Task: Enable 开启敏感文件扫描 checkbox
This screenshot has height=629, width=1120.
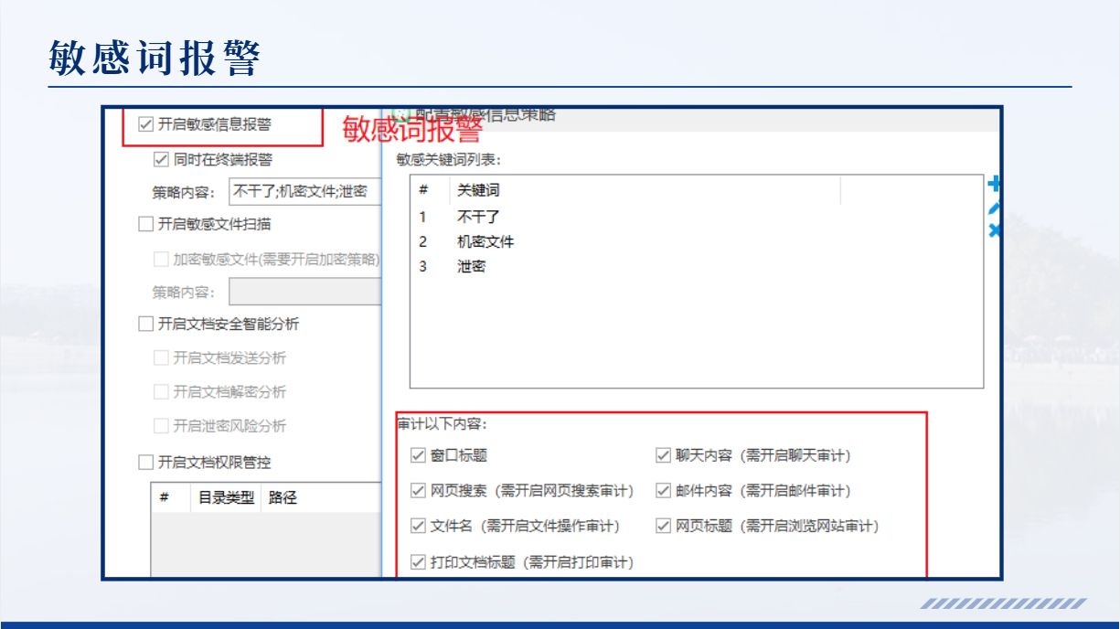Action: pyautogui.click(x=145, y=224)
